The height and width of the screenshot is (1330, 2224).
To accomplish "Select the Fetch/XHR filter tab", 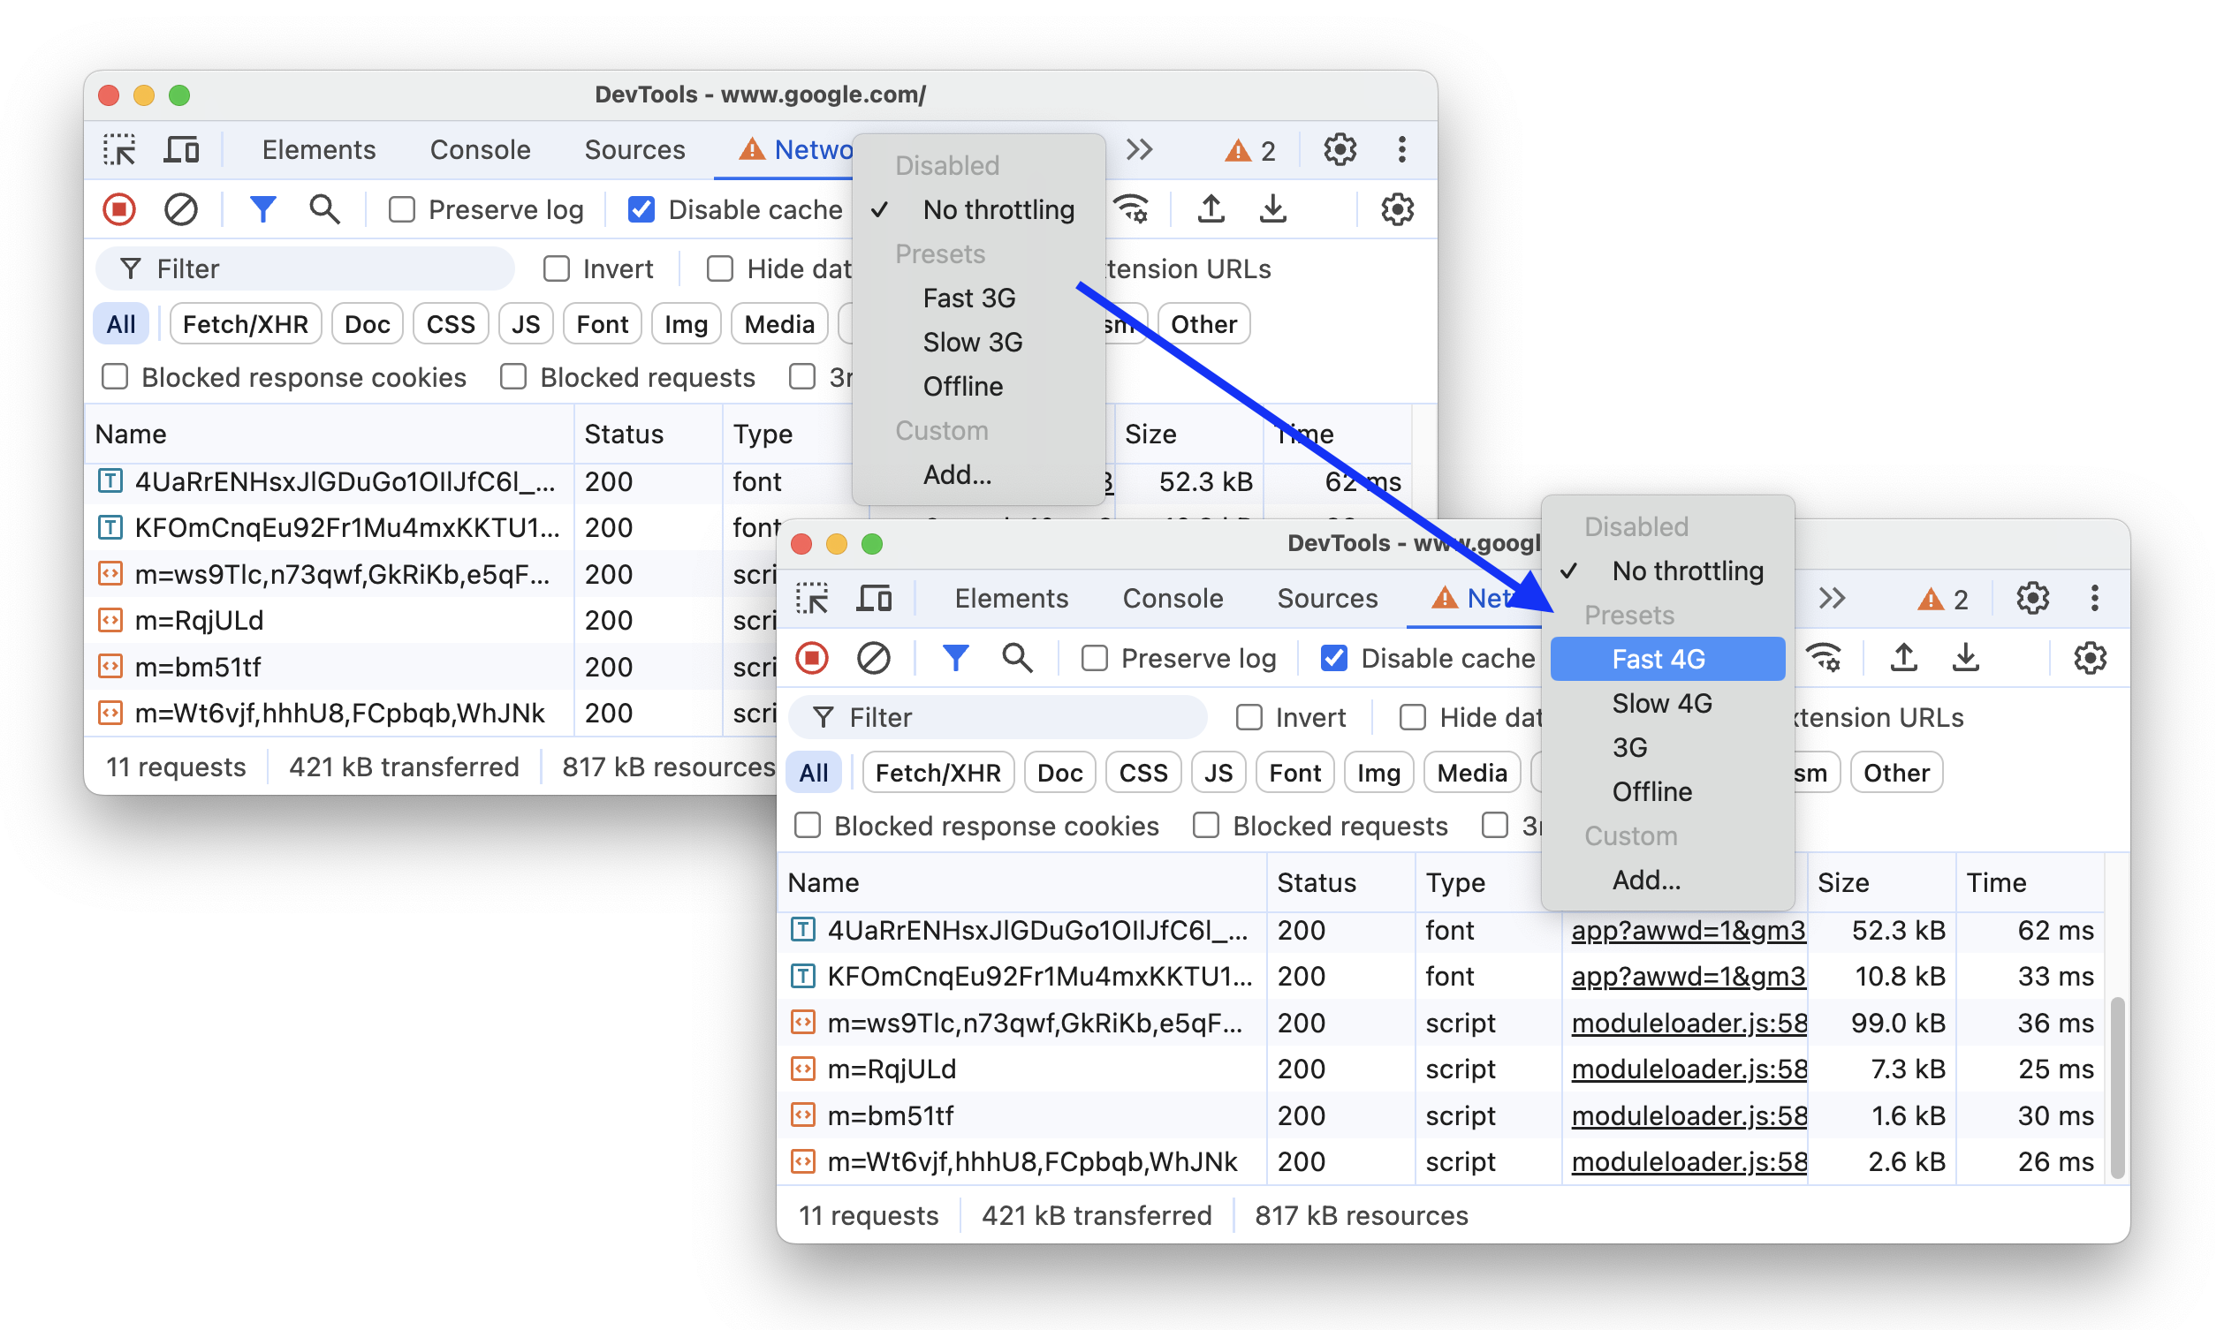I will tap(935, 773).
